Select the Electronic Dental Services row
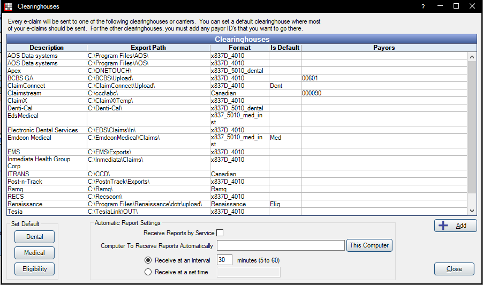Viewport: 483px width, 285px height. tap(237, 130)
